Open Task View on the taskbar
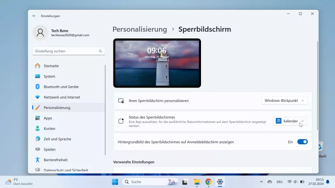Image resolution: width=335 pixels, height=188 pixels. (x=185, y=182)
